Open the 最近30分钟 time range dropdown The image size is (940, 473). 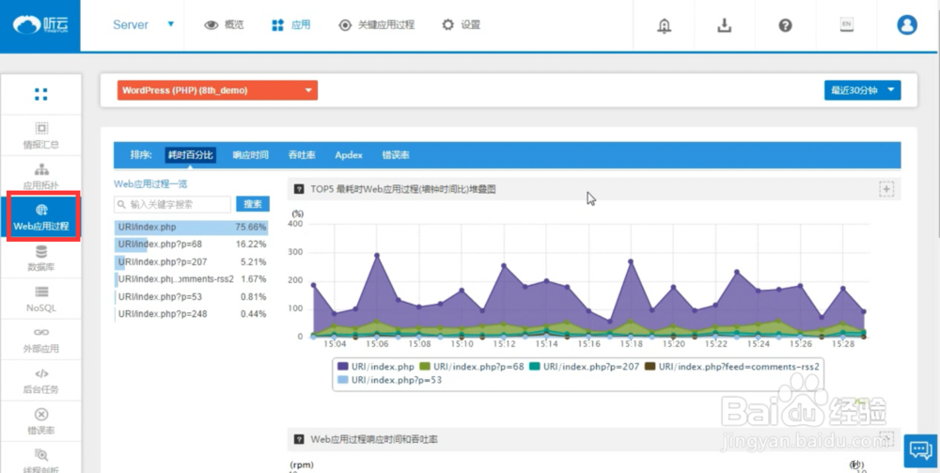tap(862, 90)
